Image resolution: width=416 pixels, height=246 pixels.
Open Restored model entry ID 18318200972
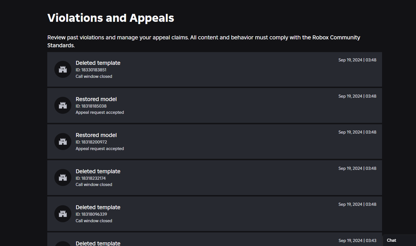point(96,135)
